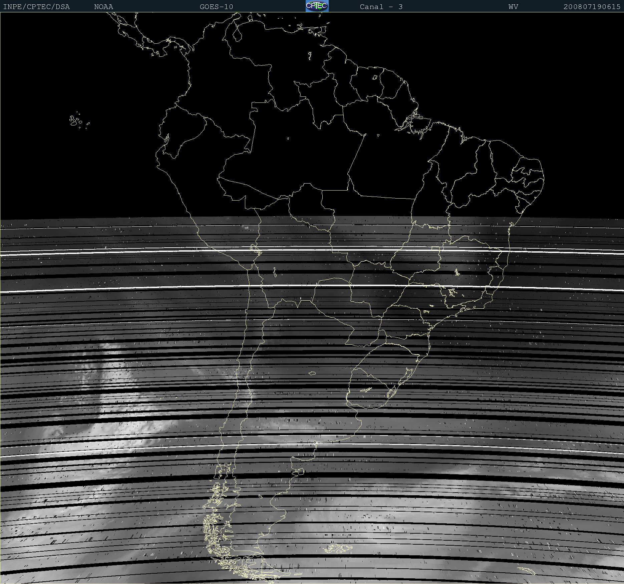
Task: Click the GOES-10 satellite name text
Action: click(216, 7)
